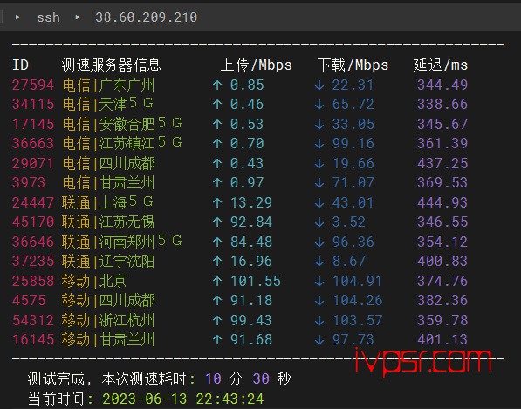The width and height of the screenshot is (521, 409).
Task: Click the timestamp 2023-06-13 22:43:24
Action: tap(183, 399)
